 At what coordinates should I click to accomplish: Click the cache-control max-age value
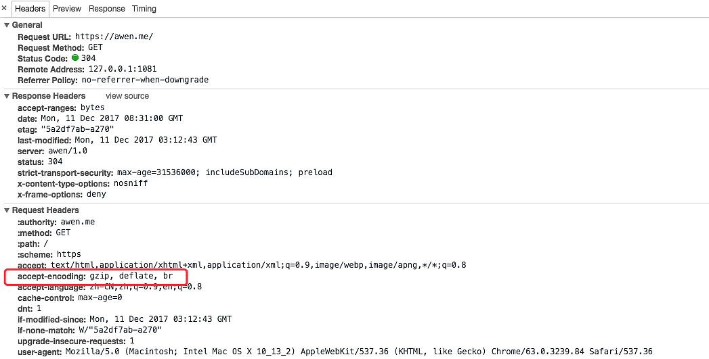(x=100, y=297)
